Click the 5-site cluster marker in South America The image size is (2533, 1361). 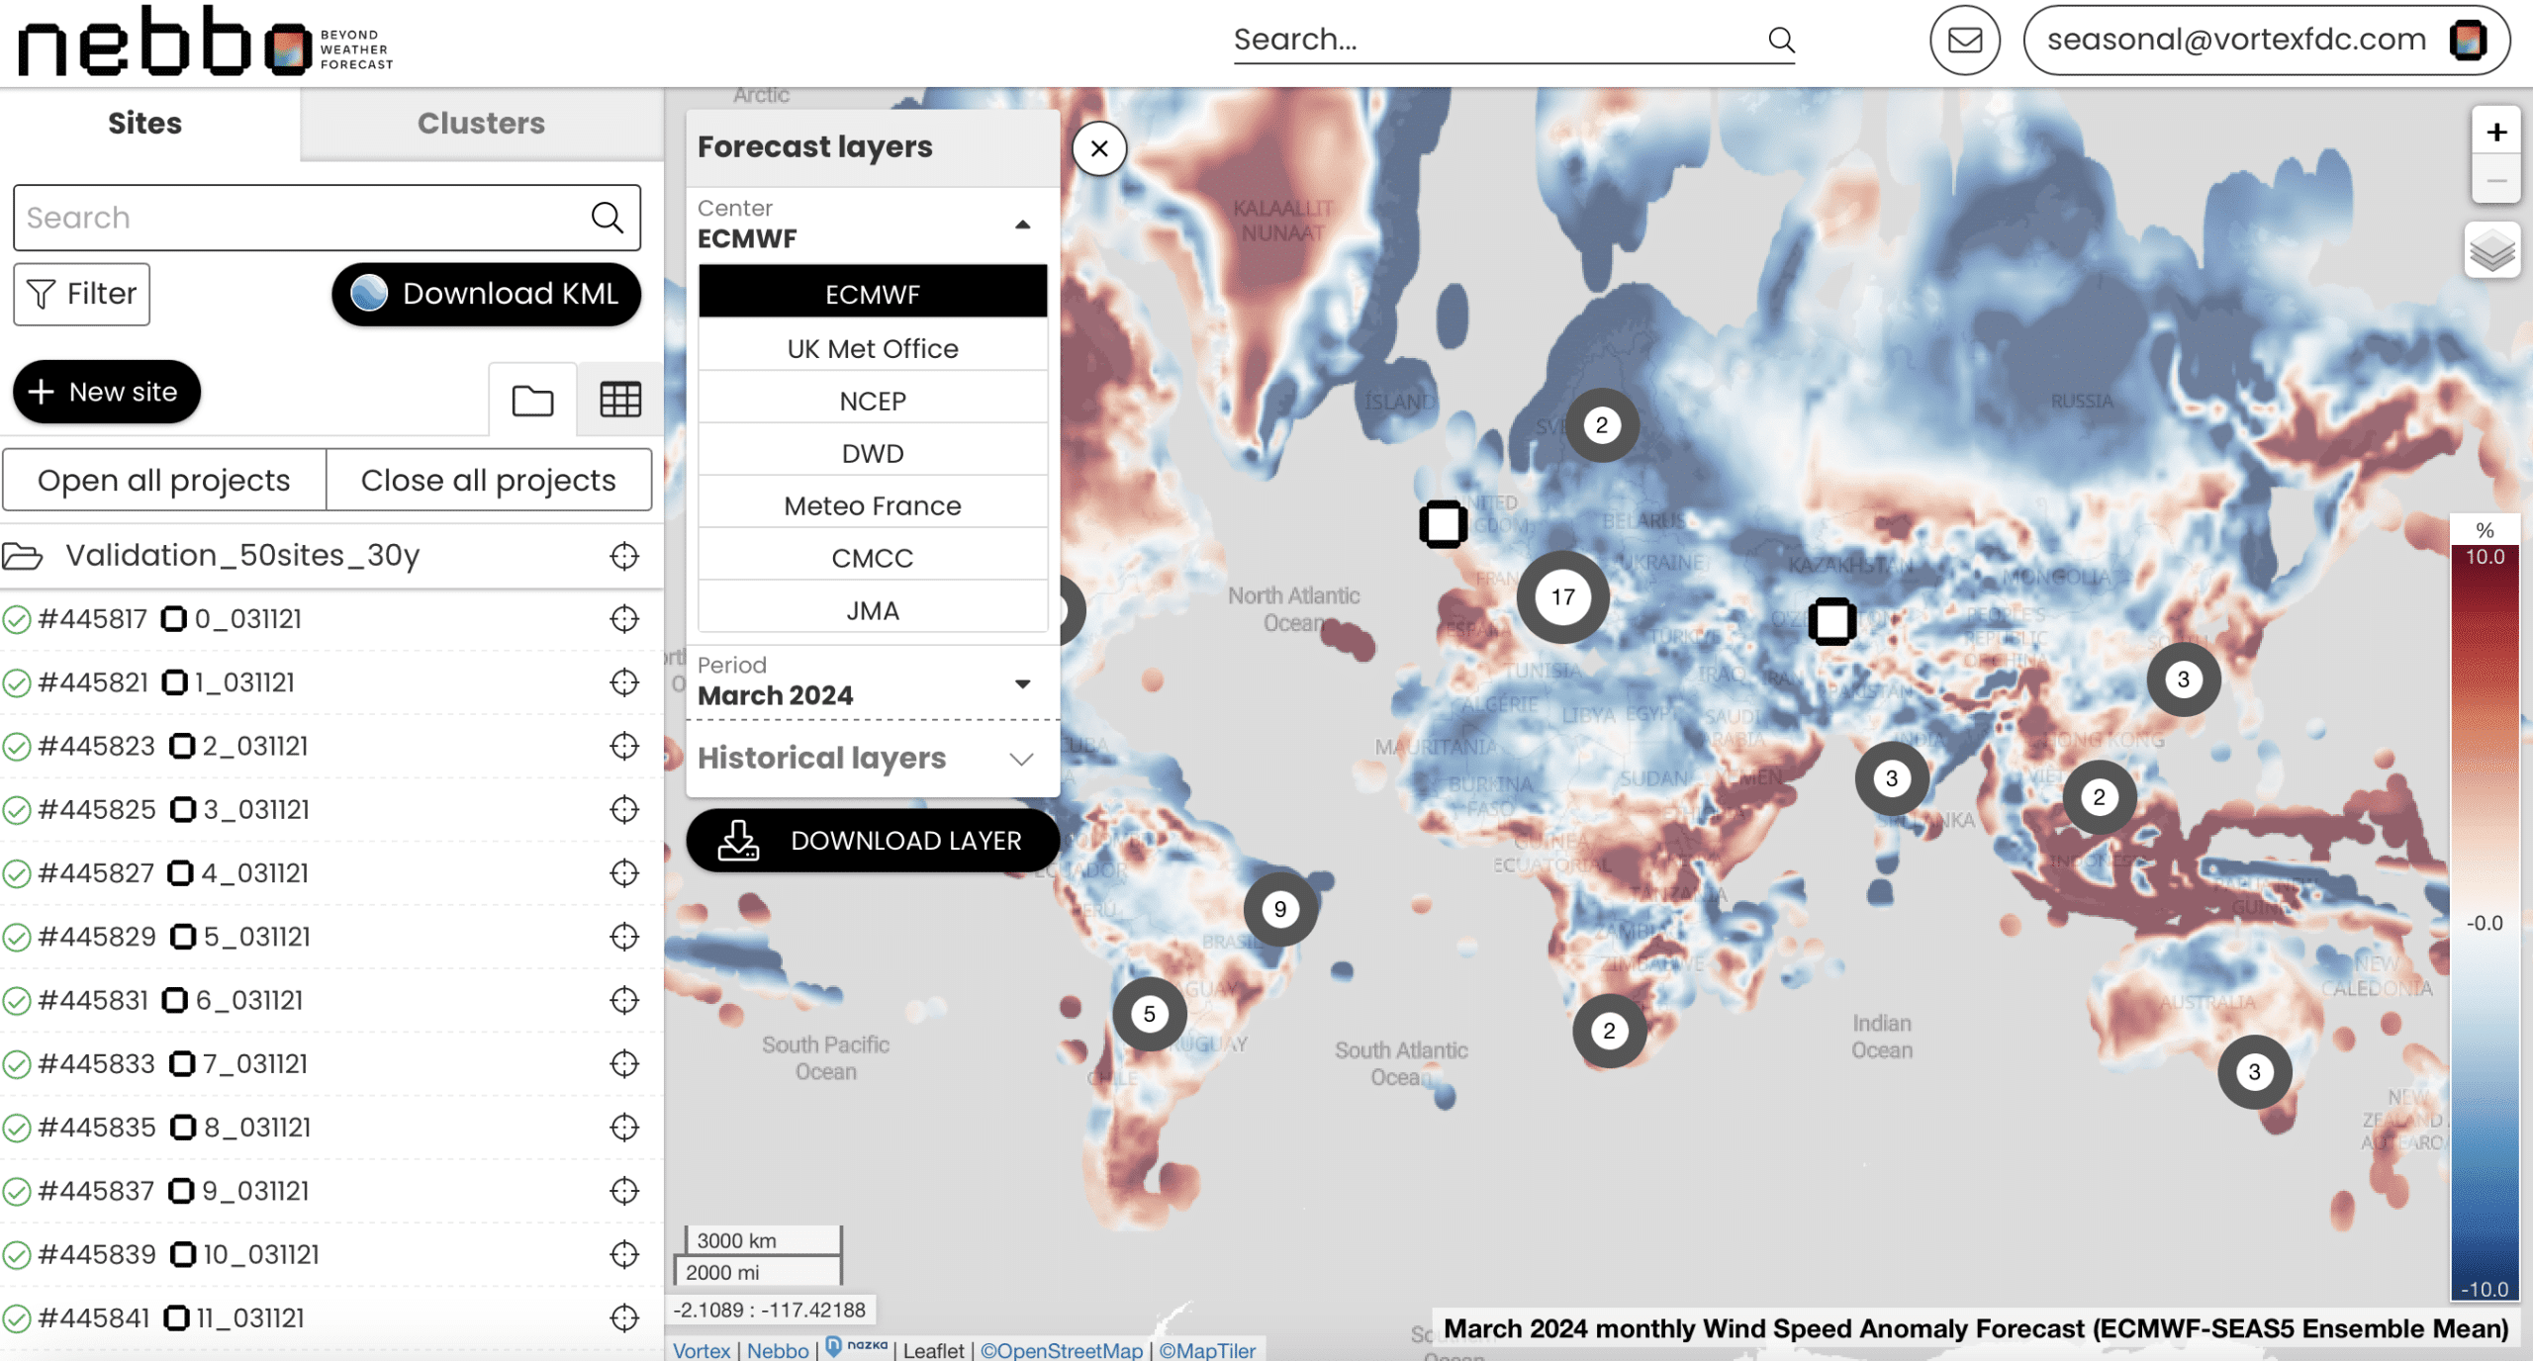[x=1149, y=1014]
